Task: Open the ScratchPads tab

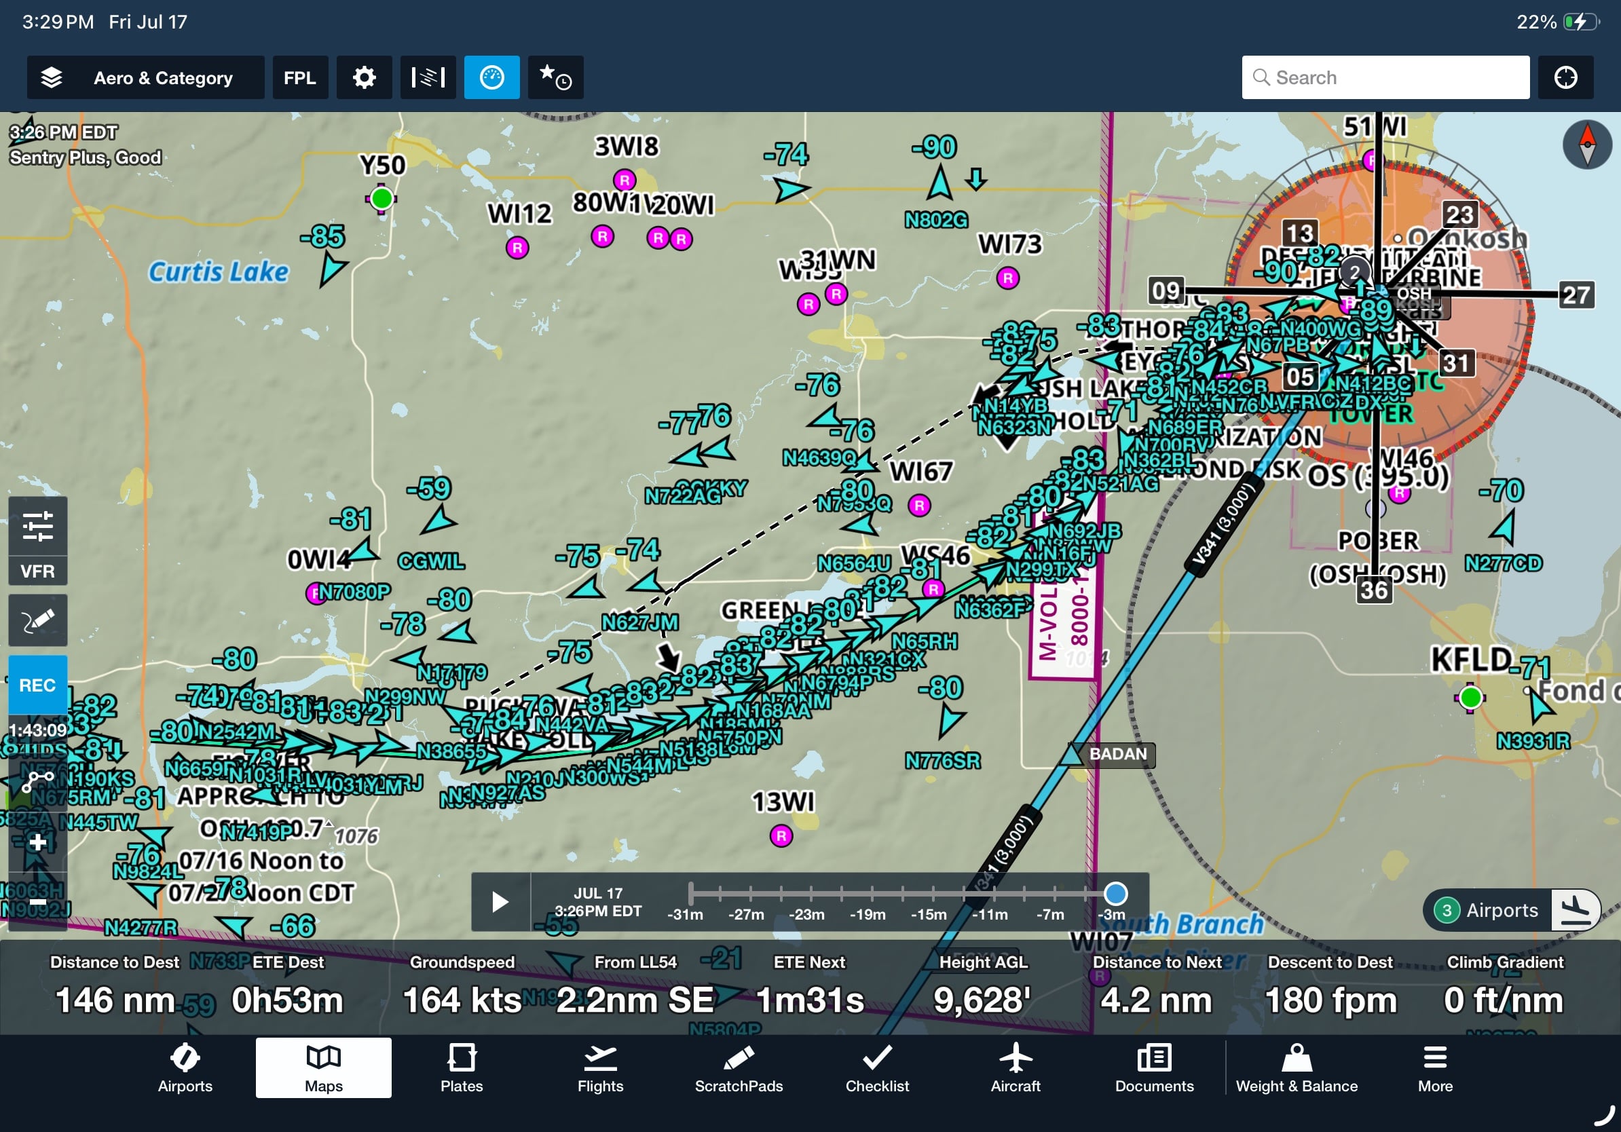Action: 739,1068
